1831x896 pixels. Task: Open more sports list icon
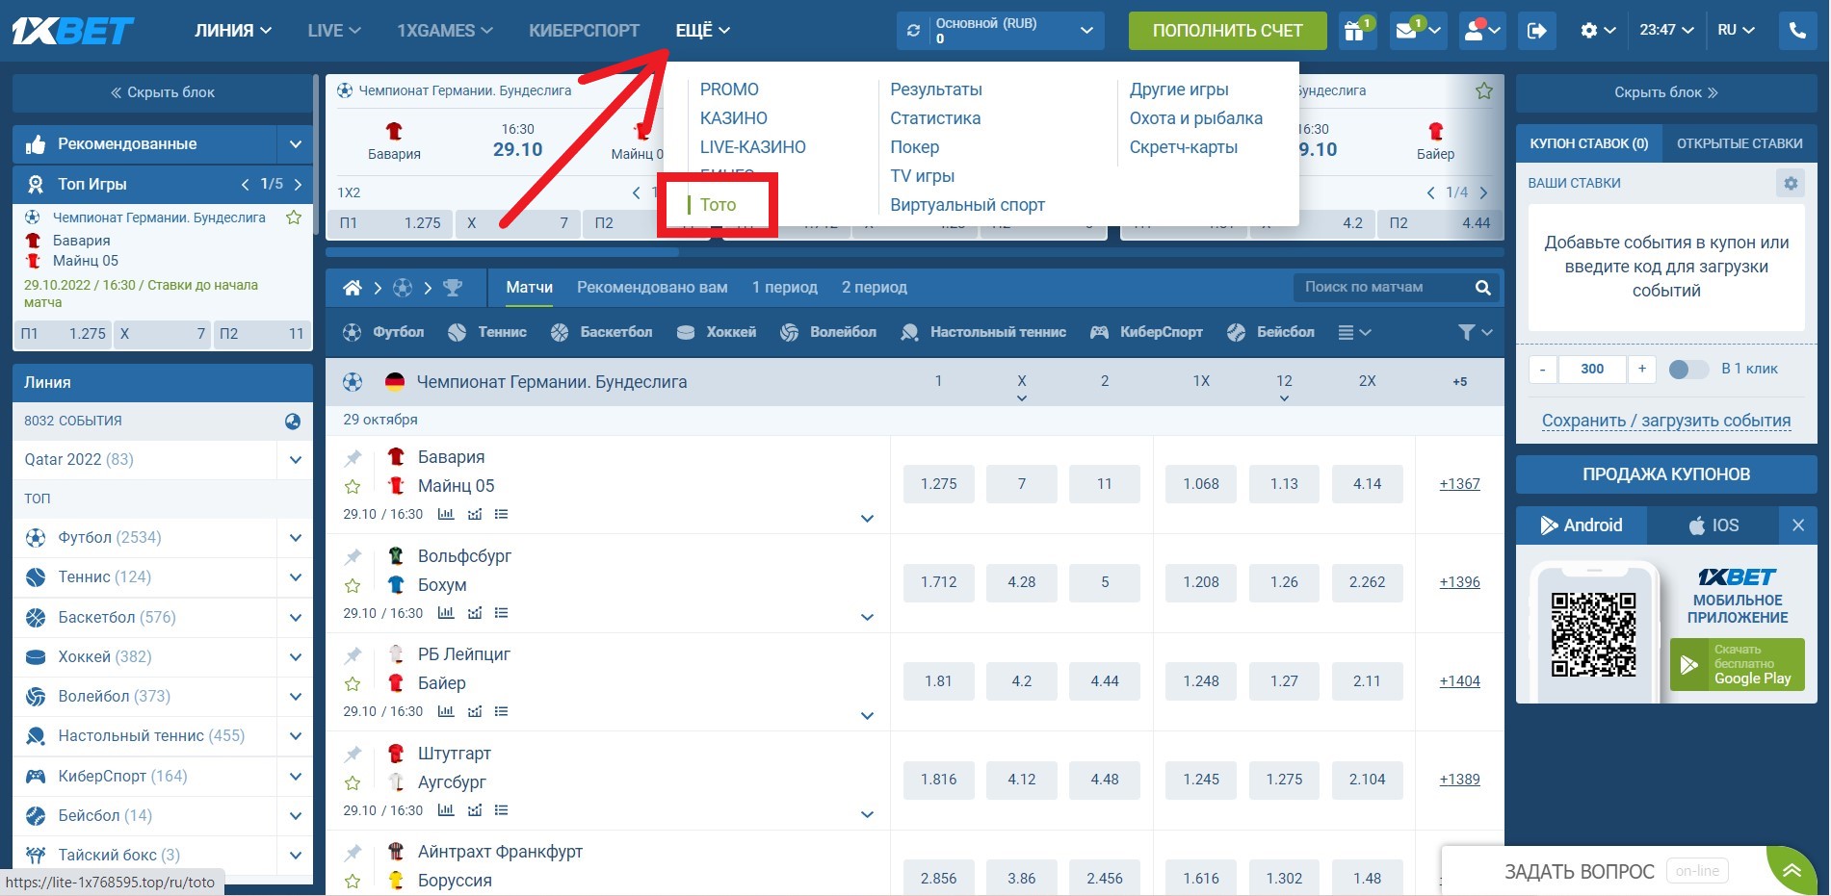click(1354, 332)
